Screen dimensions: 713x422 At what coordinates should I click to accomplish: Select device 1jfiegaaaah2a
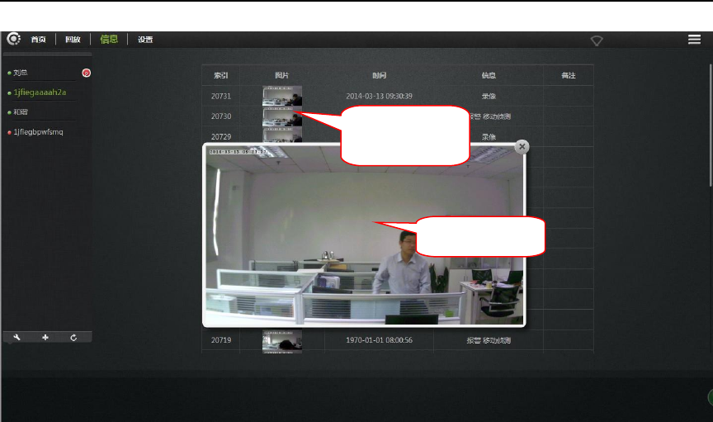(x=40, y=92)
